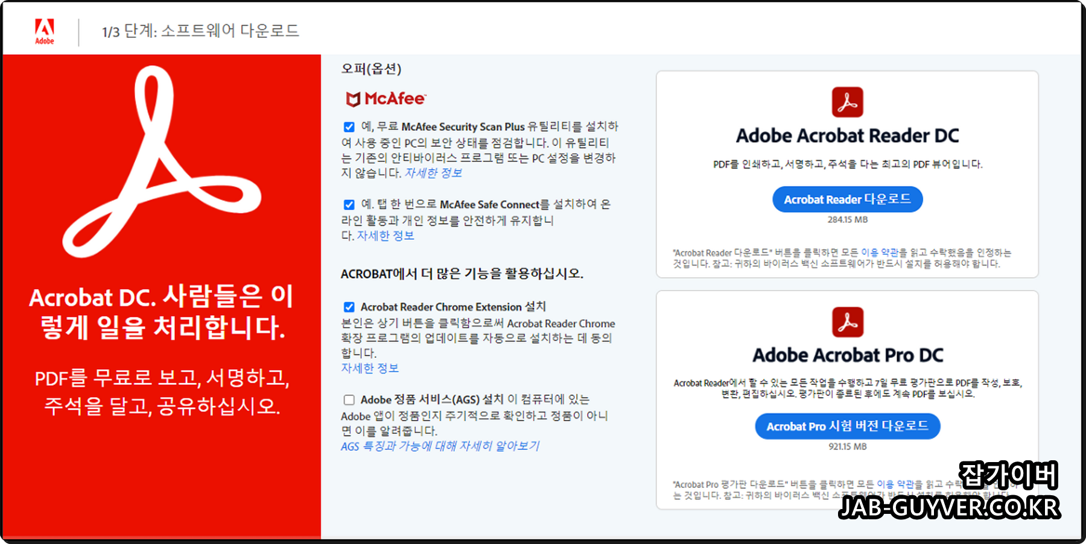Click PDF를 무료로 보고, 서명하고 subtext

coord(162,392)
